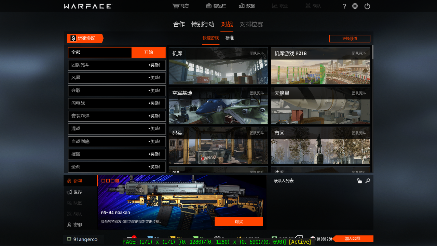This screenshot has width=437, height=246.
Task: Open the 商店 shop cart icon
Action: coord(176,6)
